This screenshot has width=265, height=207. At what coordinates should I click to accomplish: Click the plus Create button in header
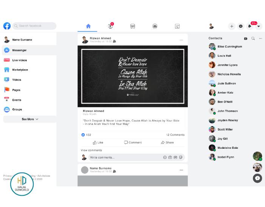[232, 26]
